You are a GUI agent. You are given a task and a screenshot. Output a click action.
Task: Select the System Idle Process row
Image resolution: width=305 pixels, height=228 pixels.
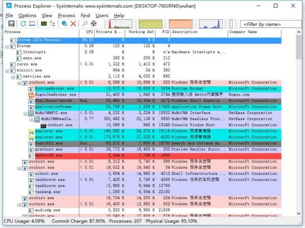[x=142, y=40]
